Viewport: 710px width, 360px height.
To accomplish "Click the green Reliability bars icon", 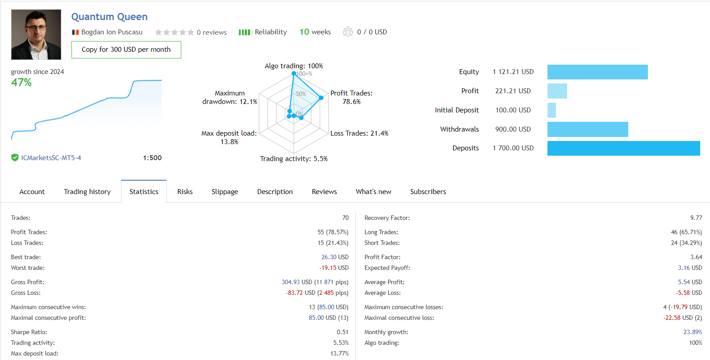I will [x=245, y=32].
